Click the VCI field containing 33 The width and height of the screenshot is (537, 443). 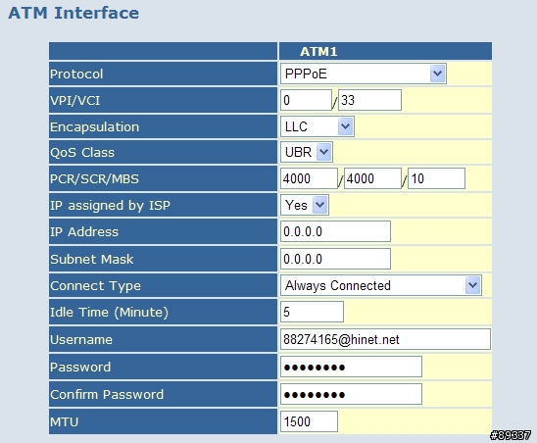point(369,100)
